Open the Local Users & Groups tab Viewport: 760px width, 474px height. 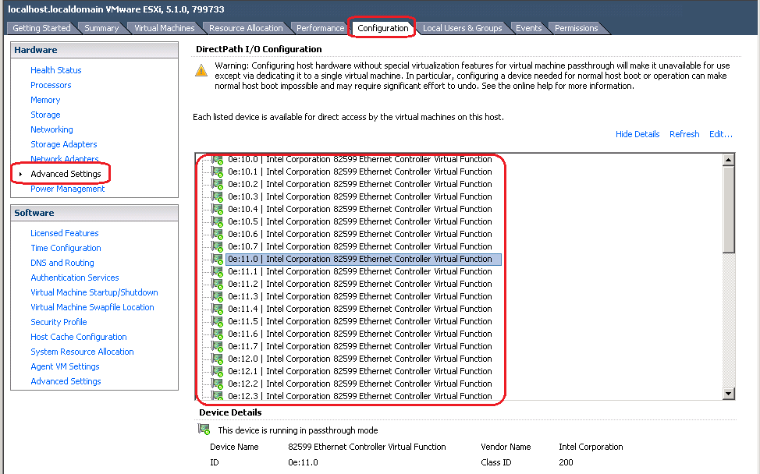(x=463, y=28)
